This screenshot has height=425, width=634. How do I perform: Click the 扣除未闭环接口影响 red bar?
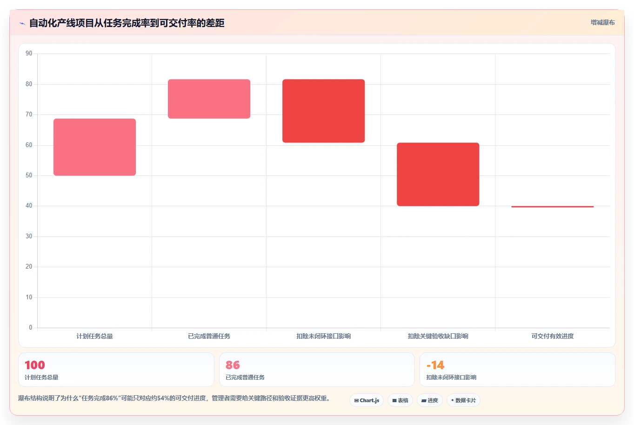(x=324, y=111)
